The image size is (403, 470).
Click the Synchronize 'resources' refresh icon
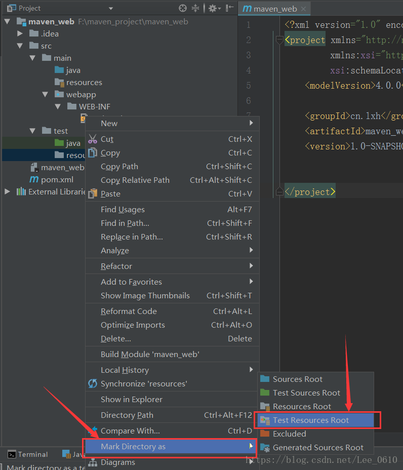click(x=93, y=383)
